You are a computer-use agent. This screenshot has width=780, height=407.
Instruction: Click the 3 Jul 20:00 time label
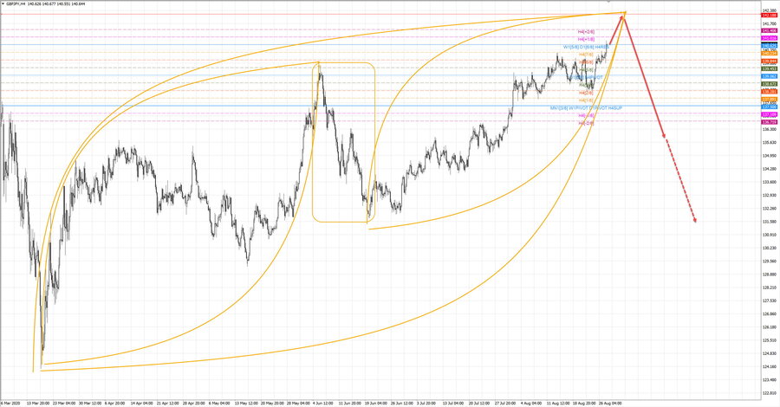(426, 403)
